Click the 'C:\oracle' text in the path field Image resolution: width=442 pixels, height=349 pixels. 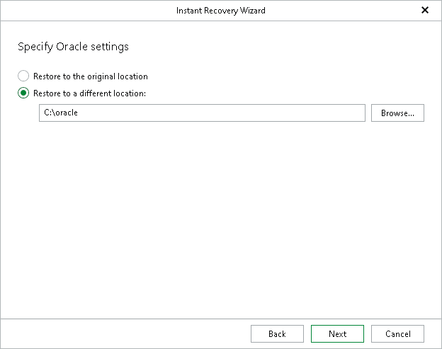click(x=61, y=113)
